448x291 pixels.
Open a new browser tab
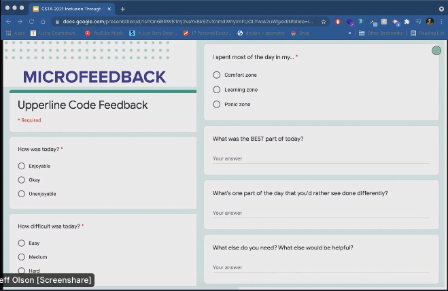click(123, 9)
